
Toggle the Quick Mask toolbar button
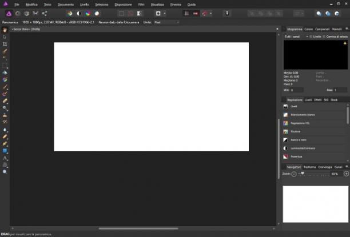click(158, 14)
